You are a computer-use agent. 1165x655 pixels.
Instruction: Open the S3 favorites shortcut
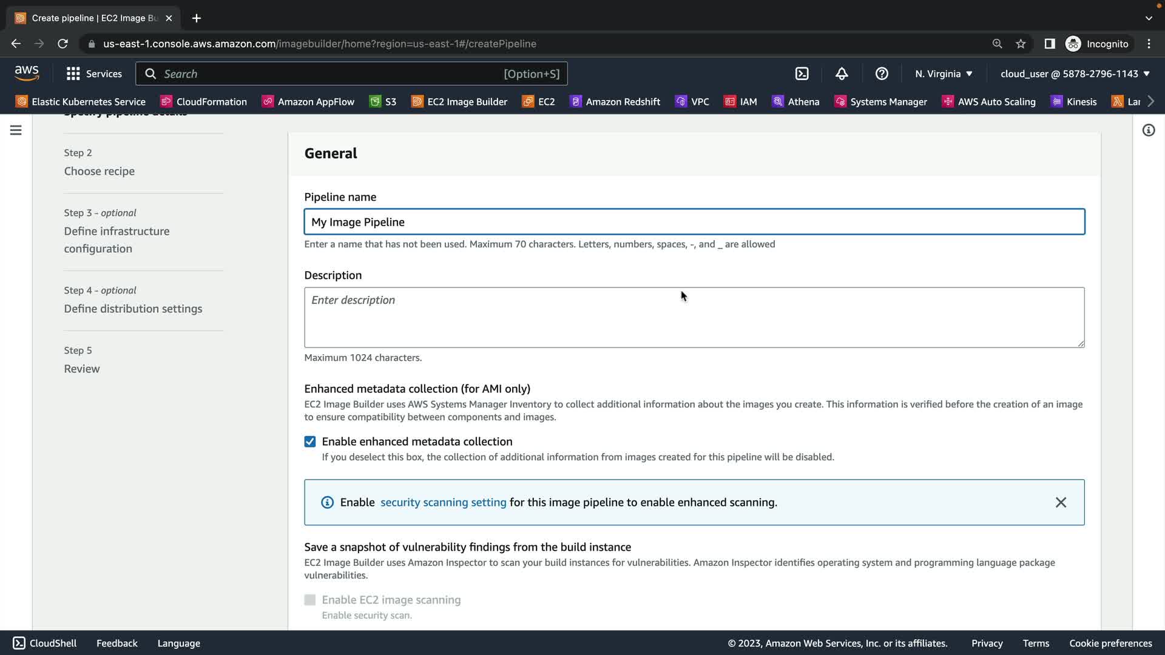pyautogui.click(x=383, y=102)
